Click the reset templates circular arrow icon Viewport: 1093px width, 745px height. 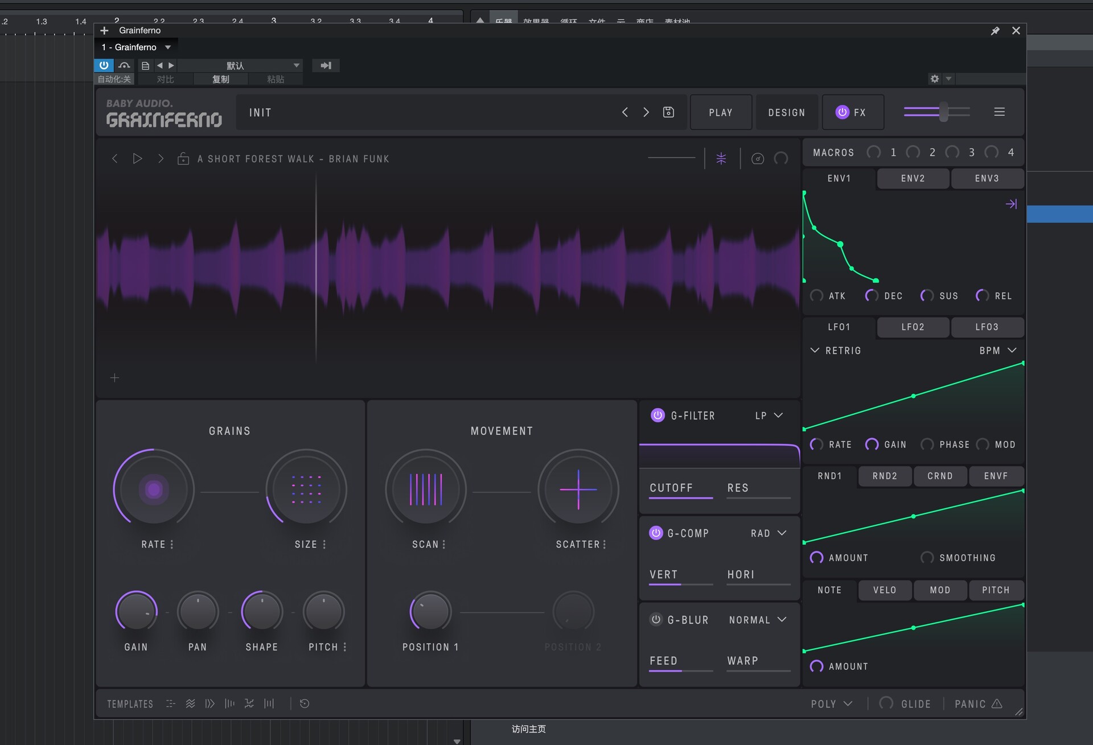tap(305, 704)
